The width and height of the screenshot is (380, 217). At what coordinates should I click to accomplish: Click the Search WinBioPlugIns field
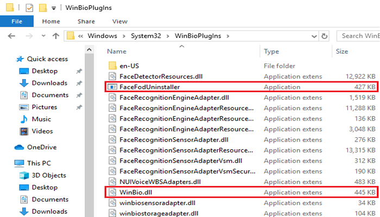[358, 36]
